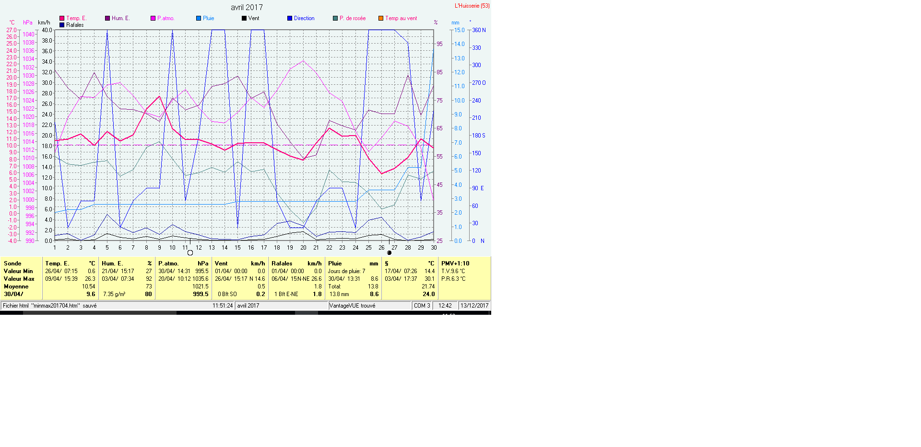
Task: Click the 'Vent' column header in table
Action: click(221, 264)
